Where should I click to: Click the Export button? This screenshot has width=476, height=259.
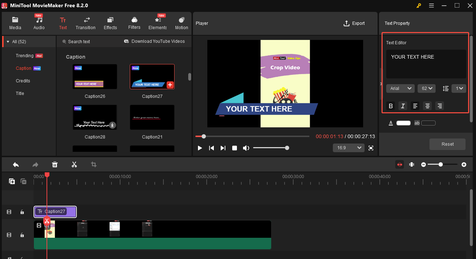354,23
